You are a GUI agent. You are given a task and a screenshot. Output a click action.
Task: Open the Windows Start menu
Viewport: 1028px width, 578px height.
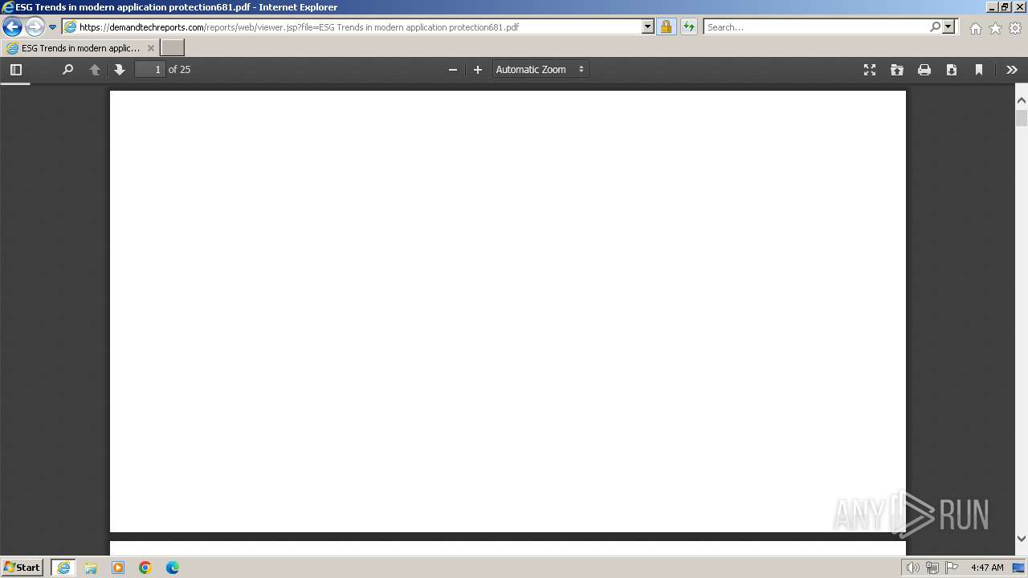(22, 568)
